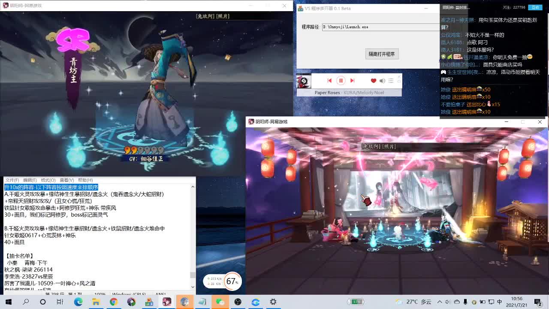Close the mini music player widget
Viewport: 549px width, 309px height.
click(x=399, y=76)
